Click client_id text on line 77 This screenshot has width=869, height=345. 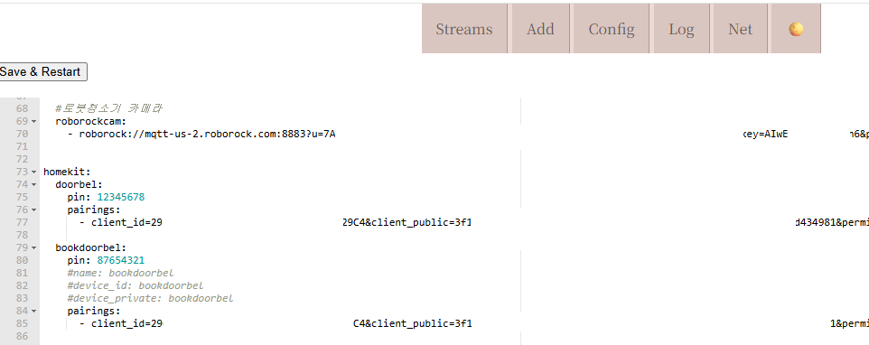pos(126,222)
